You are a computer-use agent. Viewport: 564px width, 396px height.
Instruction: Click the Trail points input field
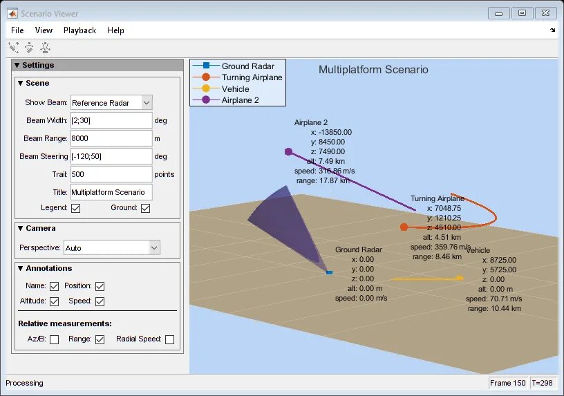tap(111, 174)
